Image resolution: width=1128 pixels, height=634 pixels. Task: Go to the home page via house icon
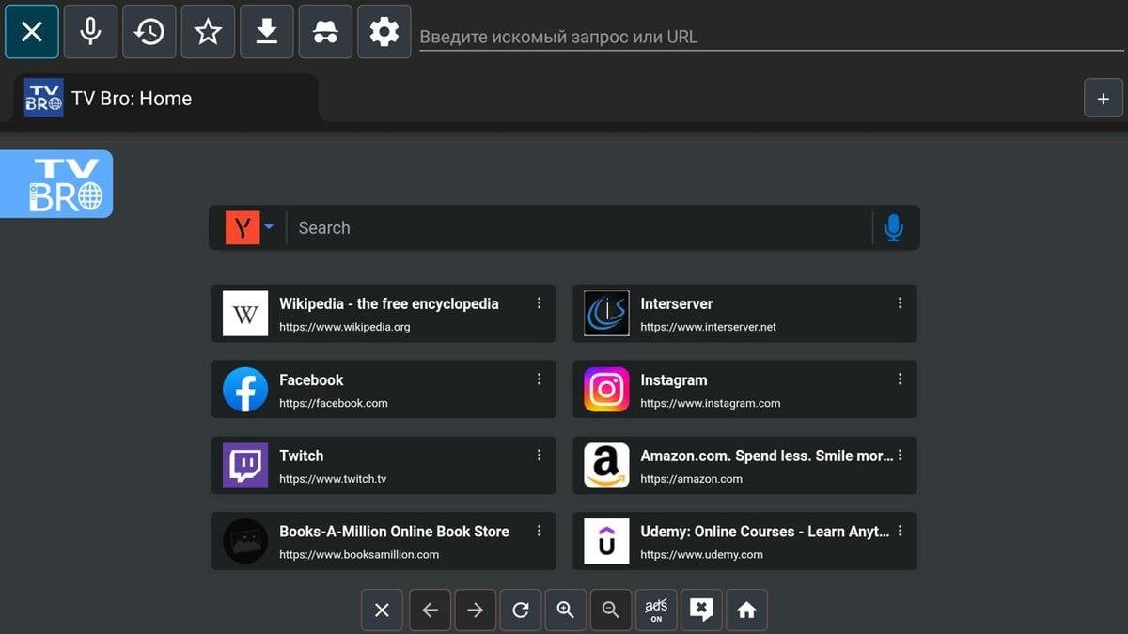(746, 611)
